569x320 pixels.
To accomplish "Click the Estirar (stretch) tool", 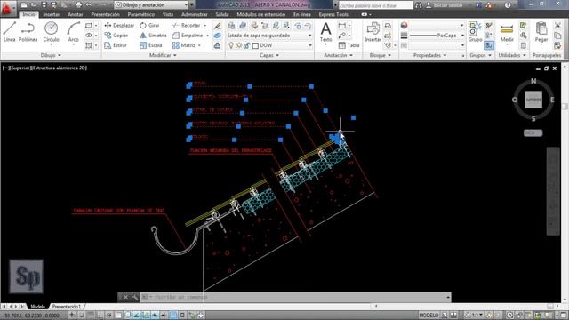I will (116, 45).
